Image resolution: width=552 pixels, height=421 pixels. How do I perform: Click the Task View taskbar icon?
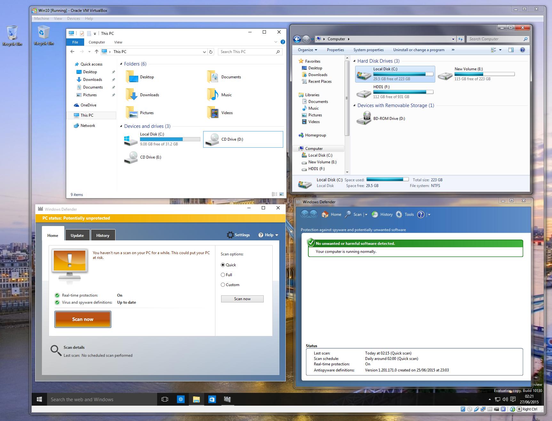tap(165, 399)
